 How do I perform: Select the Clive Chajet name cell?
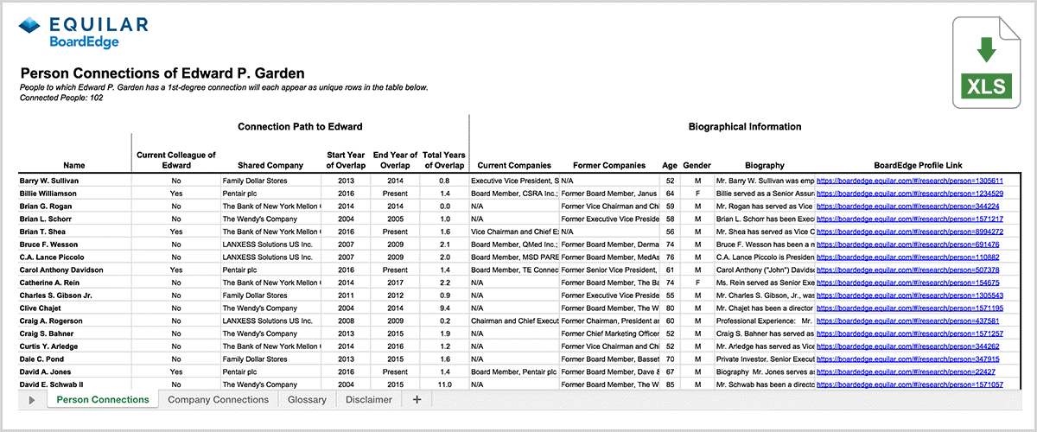click(x=74, y=308)
